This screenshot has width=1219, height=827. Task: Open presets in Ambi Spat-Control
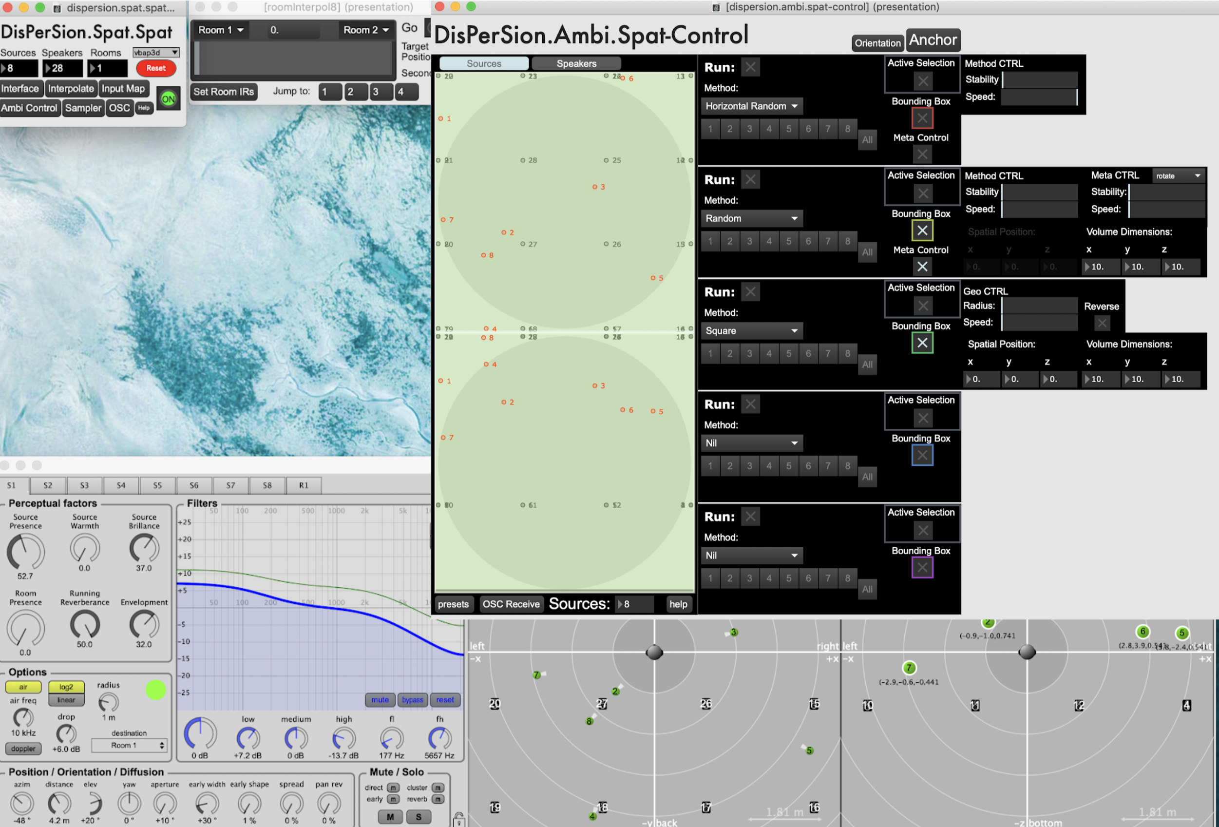click(453, 604)
